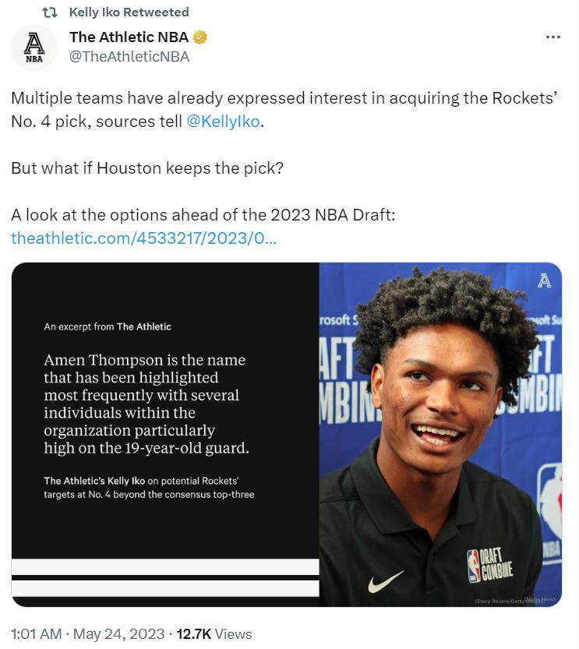Screen dimensions: 579x649
Task: Open The Athletic NBA display name
Action: click(129, 37)
